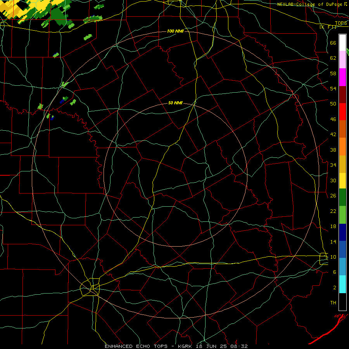This screenshot has width=349, height=349.
Task: Click the TH threshold label in legend
Action: (x=333, y=302)
